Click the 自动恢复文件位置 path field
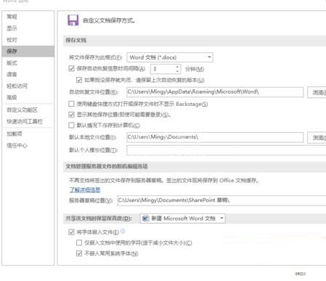 [215, 92]
